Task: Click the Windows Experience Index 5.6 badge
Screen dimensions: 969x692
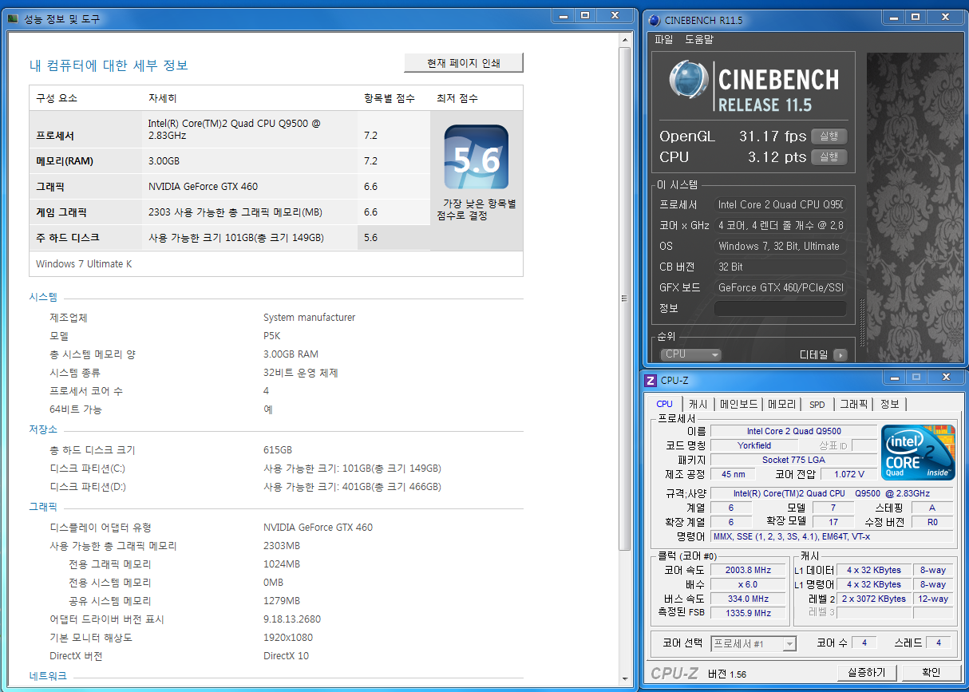Action: point(477,156)
